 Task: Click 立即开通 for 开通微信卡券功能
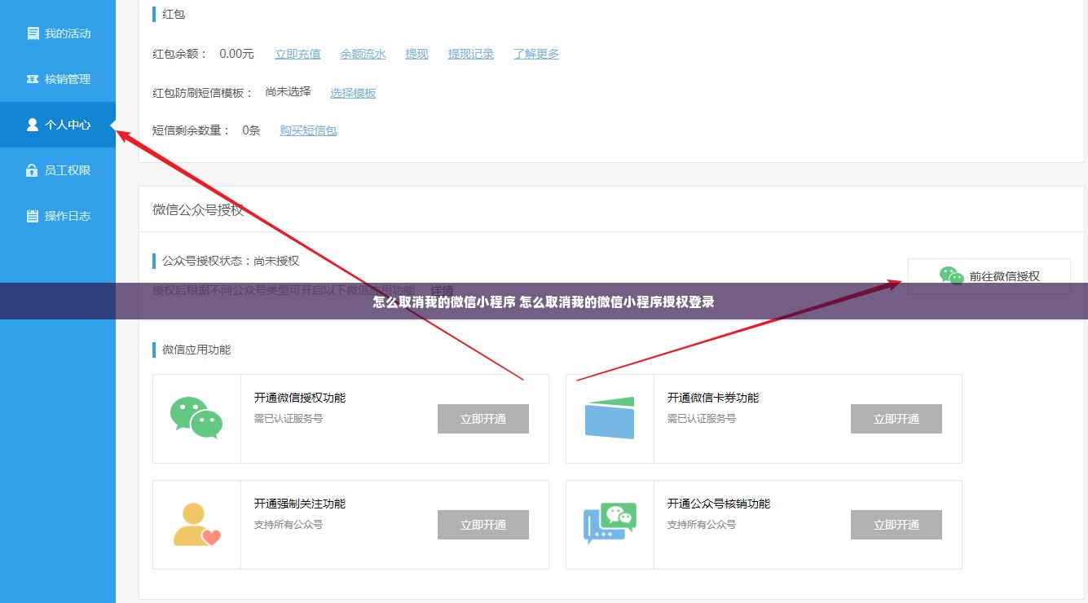[x=896, y=419]
